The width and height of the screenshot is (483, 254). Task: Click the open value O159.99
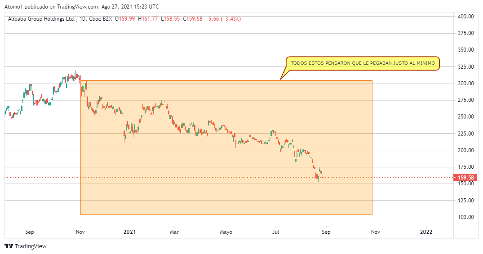pos(125,19)
